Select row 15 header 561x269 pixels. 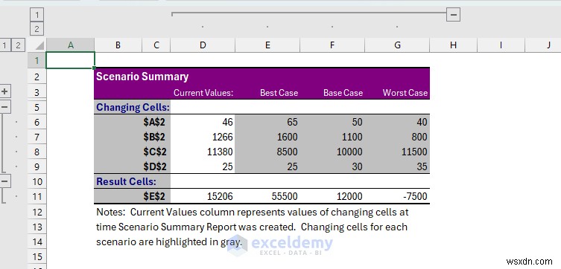[37, 256]
